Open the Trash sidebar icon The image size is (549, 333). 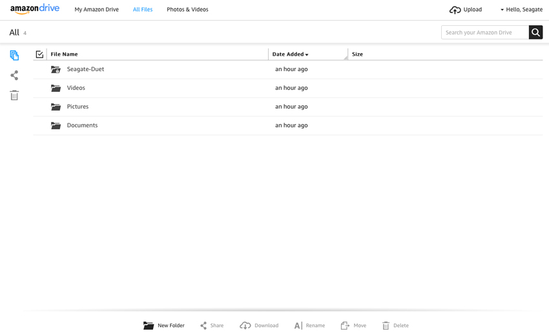(x=14, y=95)
